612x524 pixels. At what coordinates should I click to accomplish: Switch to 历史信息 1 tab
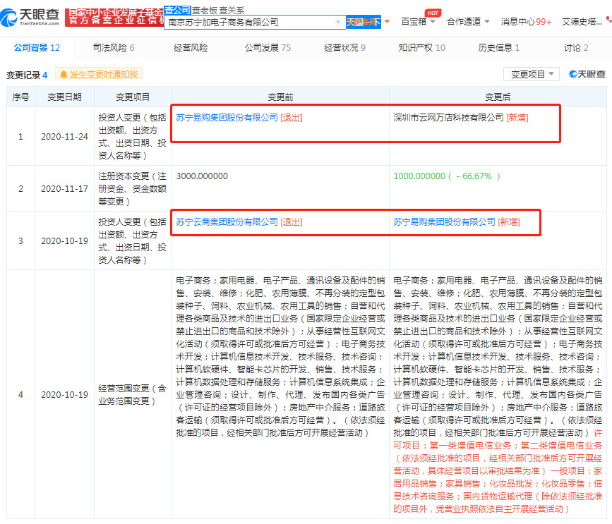499,47
